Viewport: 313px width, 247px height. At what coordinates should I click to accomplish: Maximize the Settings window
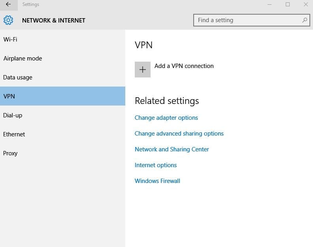pos(288,4)
